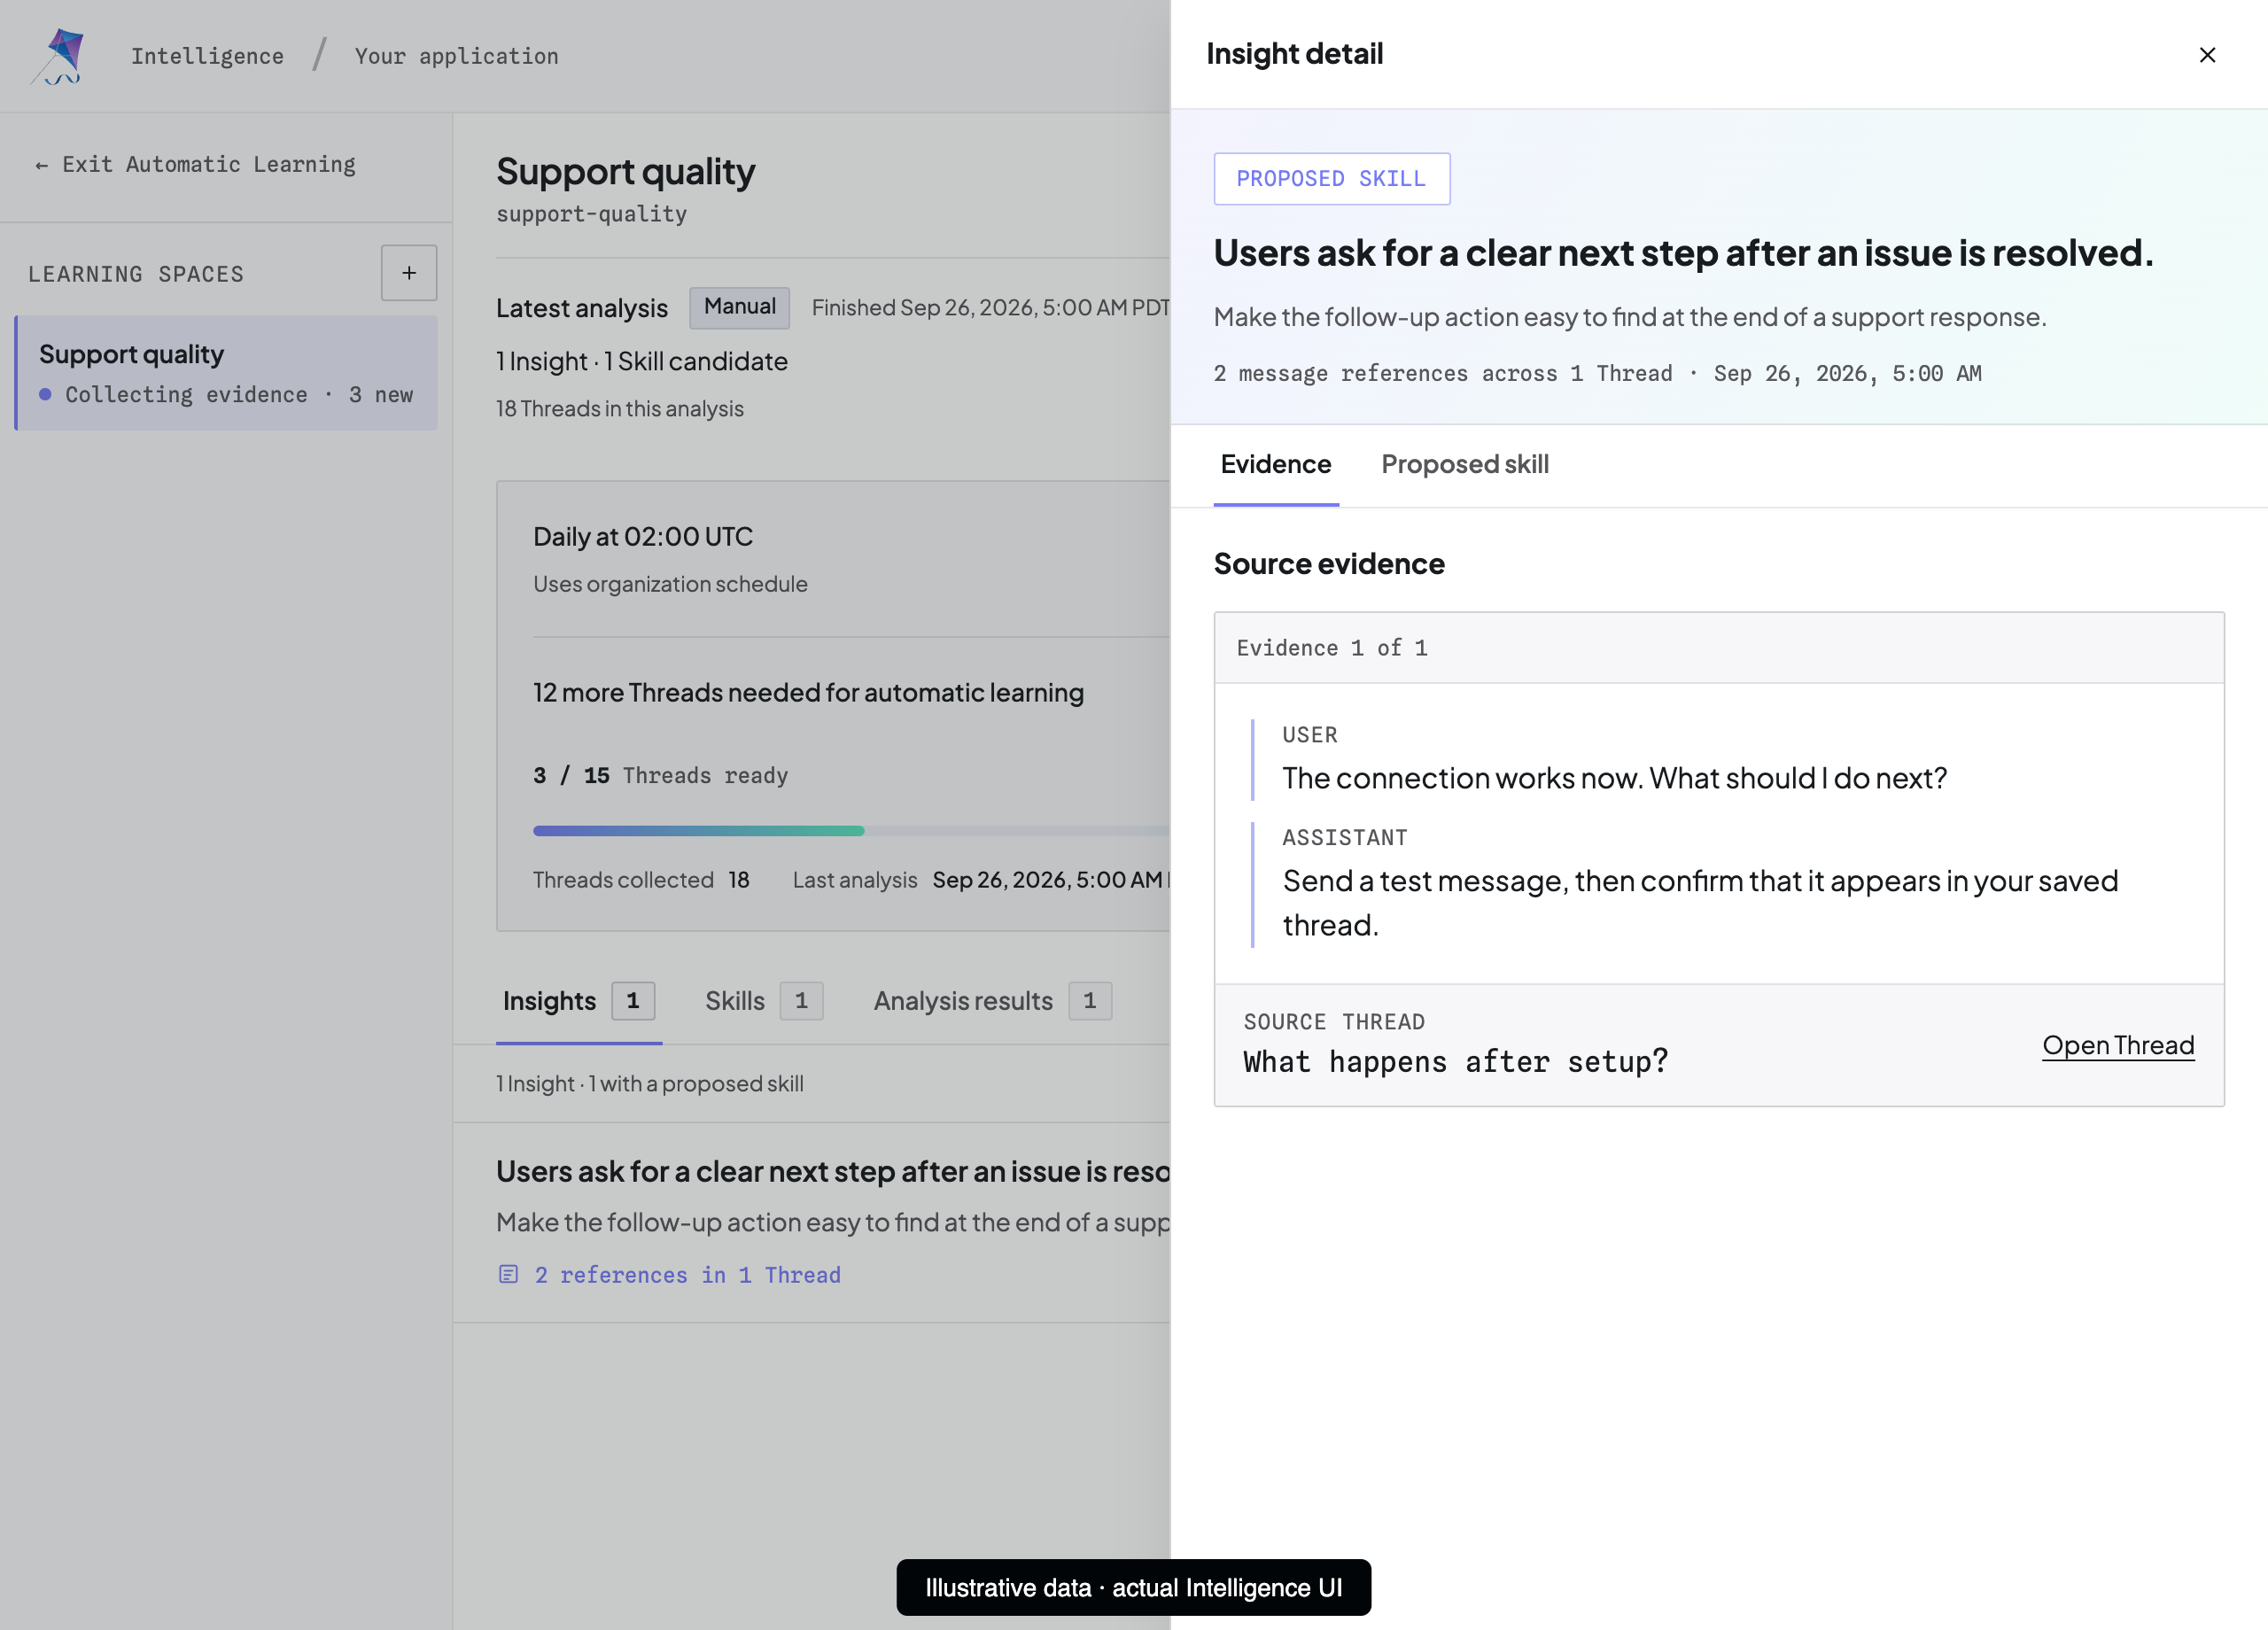Image resolution: width=2268 pixels, height=1630 pixels.
Task: Open the Skills tab
Action: point(763,1001)
